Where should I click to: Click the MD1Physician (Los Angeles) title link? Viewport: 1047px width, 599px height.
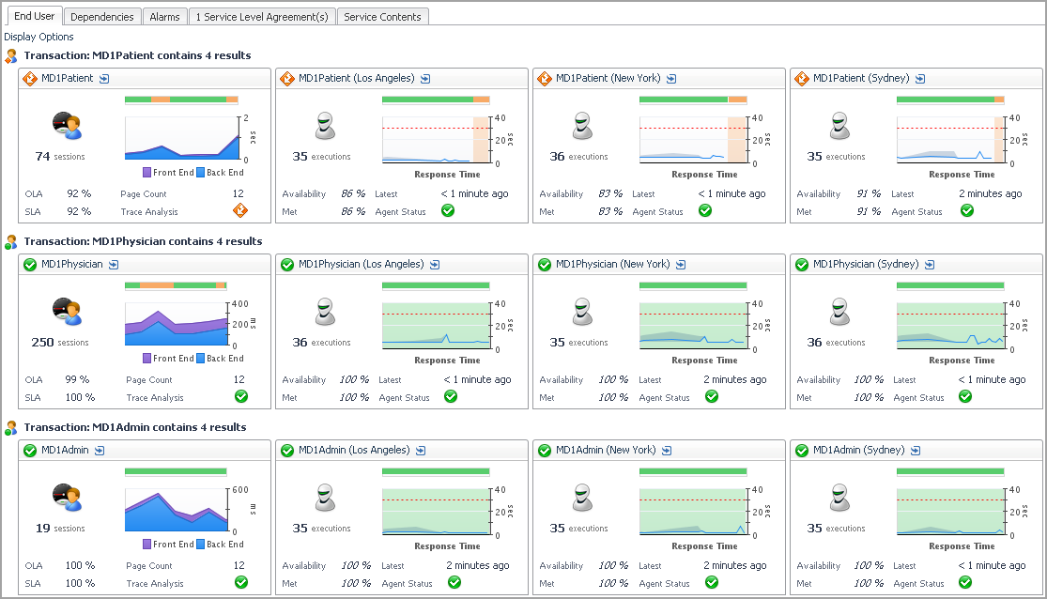[x=362, y=265]
